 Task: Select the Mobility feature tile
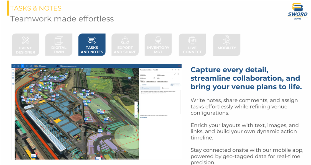pos(227,45)
